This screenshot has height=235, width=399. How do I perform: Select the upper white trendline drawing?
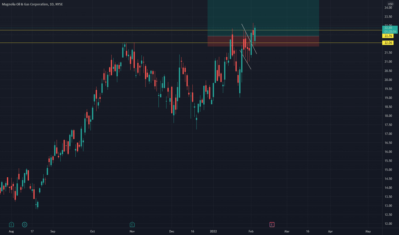(249, 39)
